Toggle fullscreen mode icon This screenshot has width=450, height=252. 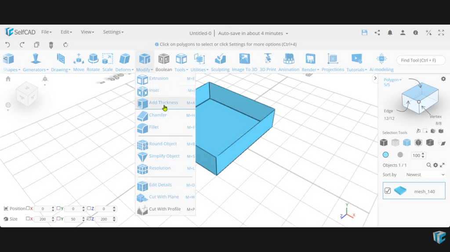(441, 32)
